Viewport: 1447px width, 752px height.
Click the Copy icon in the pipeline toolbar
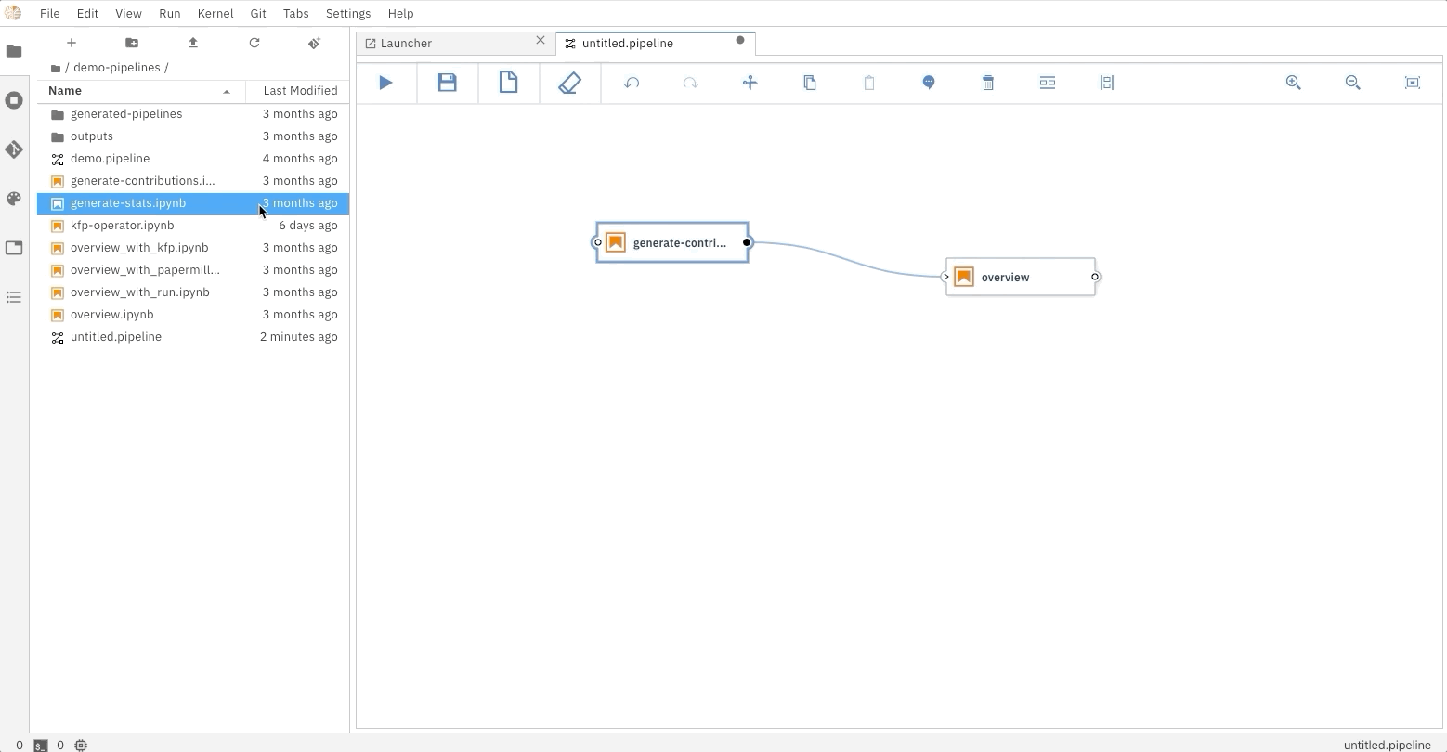click(x=810, y=83)
